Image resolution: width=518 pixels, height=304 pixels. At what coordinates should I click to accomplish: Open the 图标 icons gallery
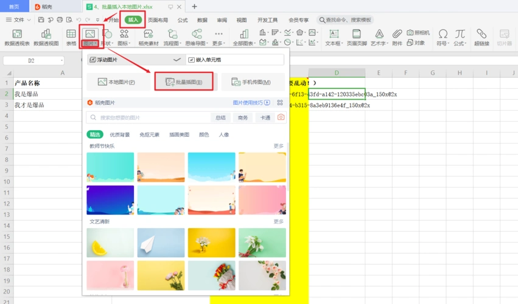pyautogui.click(x=124, y=37)
